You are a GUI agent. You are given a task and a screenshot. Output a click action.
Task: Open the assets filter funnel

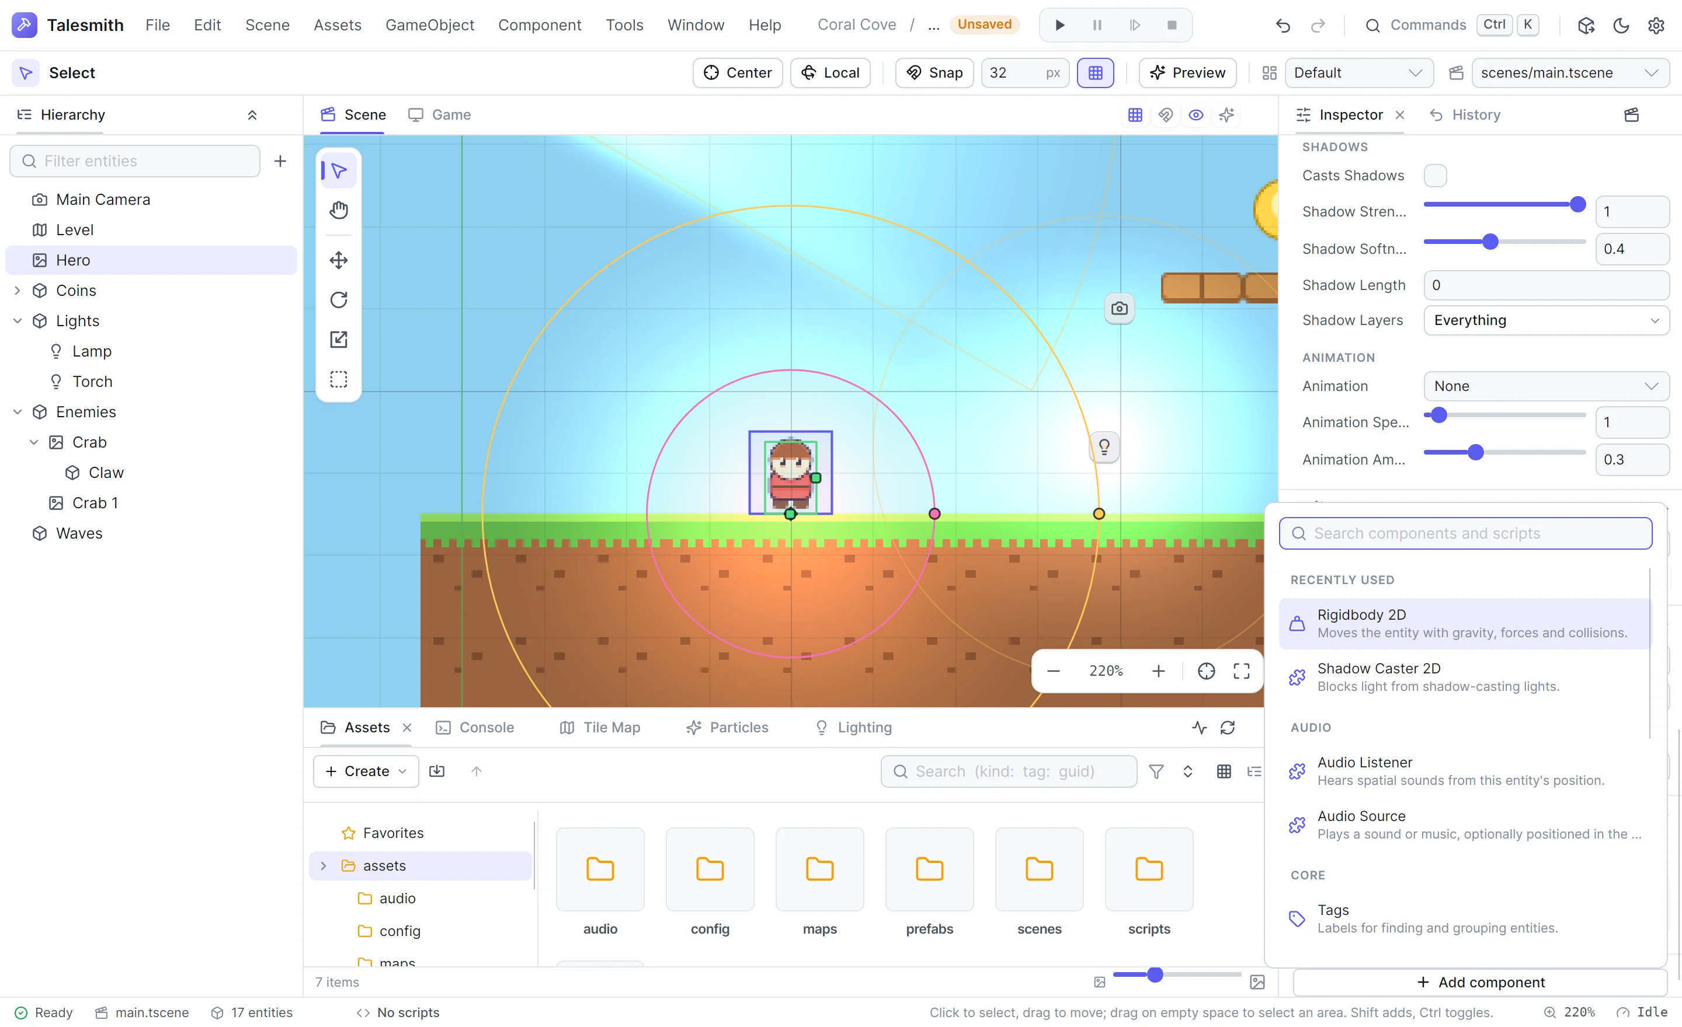tap(1156, 771)
